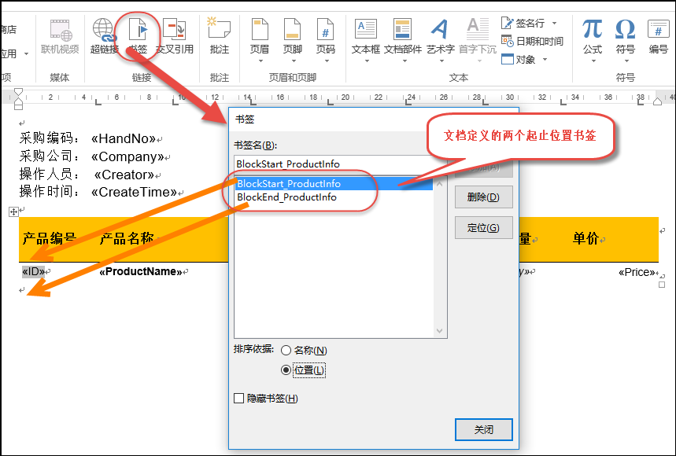Screen dimensions: 676x456
Task: Click the 产品编号 column header
Action: (x=49, y=238)
